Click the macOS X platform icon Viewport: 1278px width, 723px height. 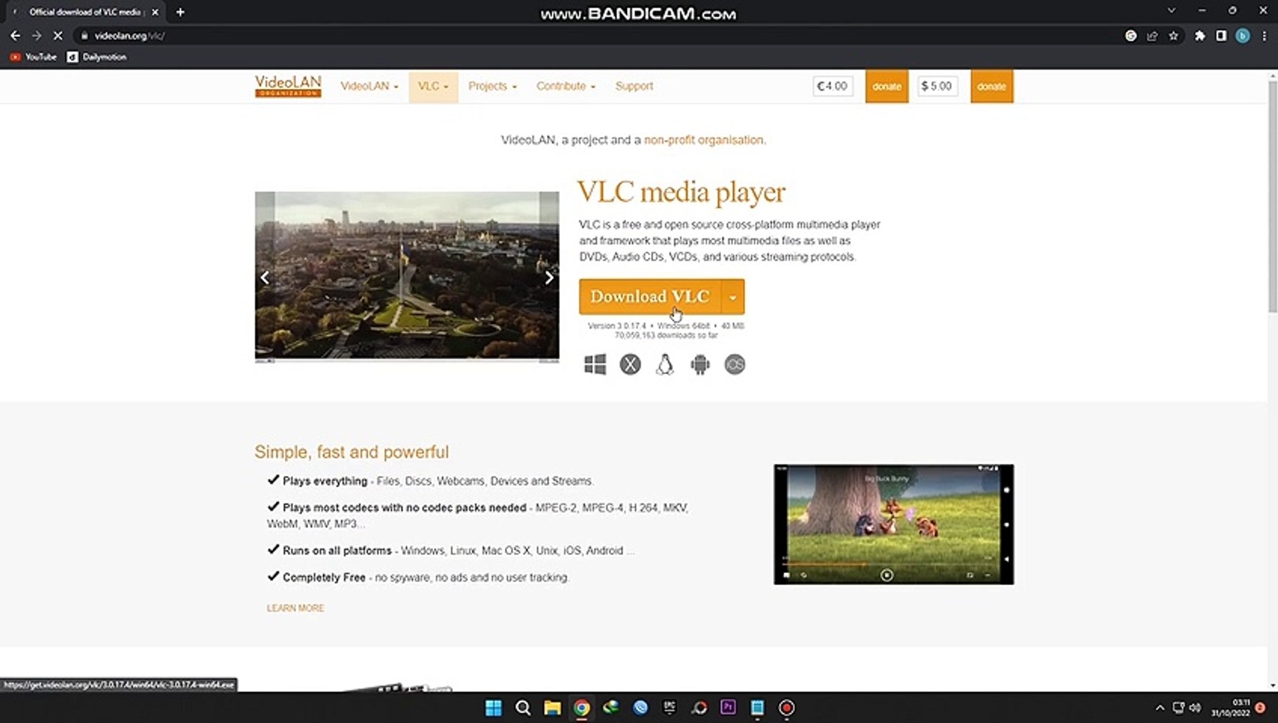[630, 364]
